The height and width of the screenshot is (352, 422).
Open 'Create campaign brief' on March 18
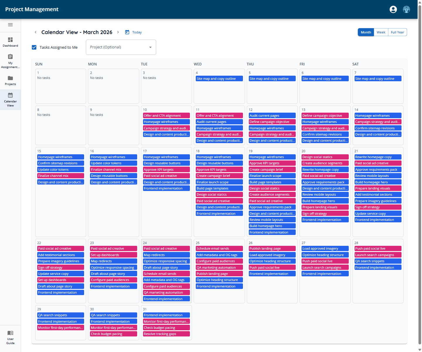tap(219, 176)
